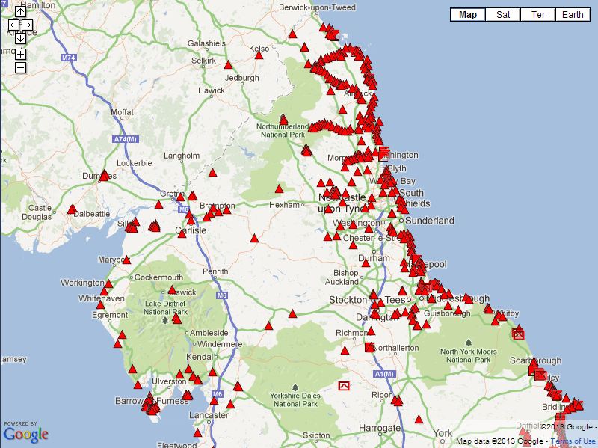Select the red marker south of Berwick-upon-Tweed label
Image resolution: width=598 pixels, height=448 pixels.
point(292,34)
